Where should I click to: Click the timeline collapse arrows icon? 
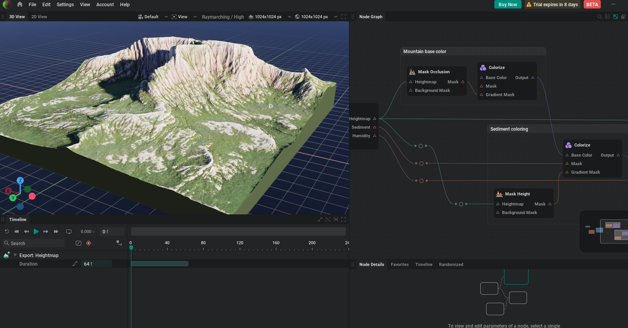320,219
